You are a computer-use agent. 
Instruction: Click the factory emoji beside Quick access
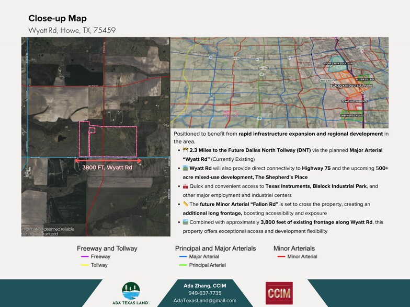(185, 186)
